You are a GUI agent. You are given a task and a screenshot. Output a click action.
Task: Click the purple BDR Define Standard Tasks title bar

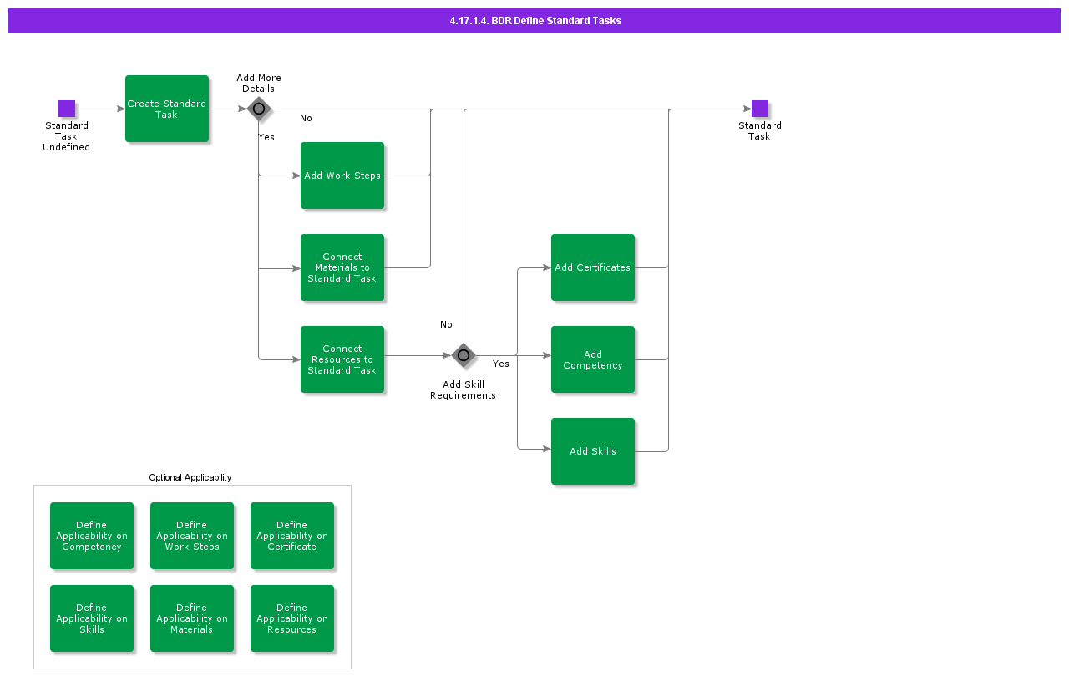click(x=534, y=21)
